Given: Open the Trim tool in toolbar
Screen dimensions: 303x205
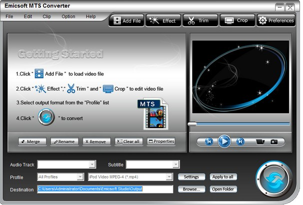Looking at the screenshot, I should (200, 20).
